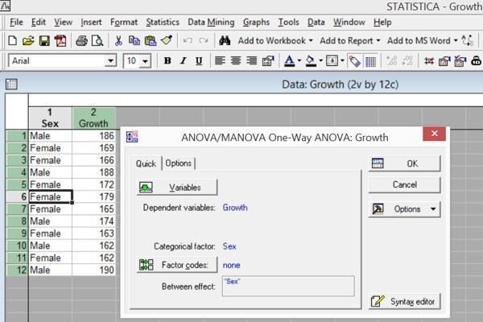Close the ANOVA dialog

point(435,134)
